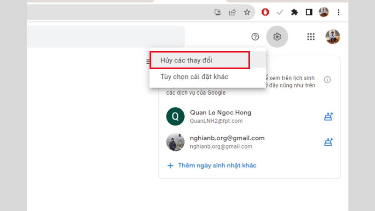Click the nghianb.org contact photo
This screenshot has height=211, width=375.
(x=175, y=142)
